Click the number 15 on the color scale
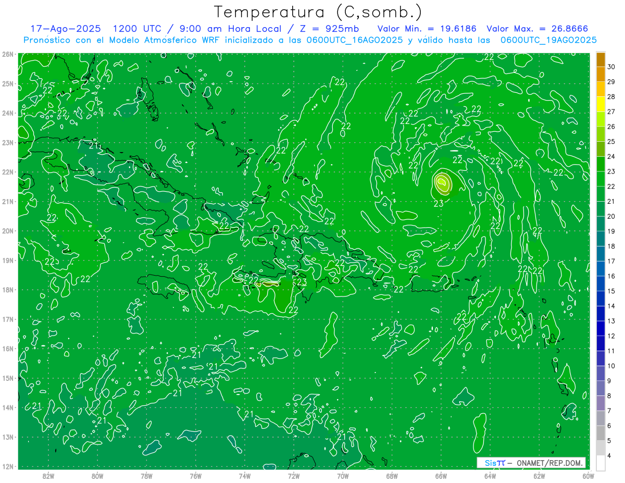The width and height of the screenshot is (625, 483). pyautogui.click(x=611, y=291)
